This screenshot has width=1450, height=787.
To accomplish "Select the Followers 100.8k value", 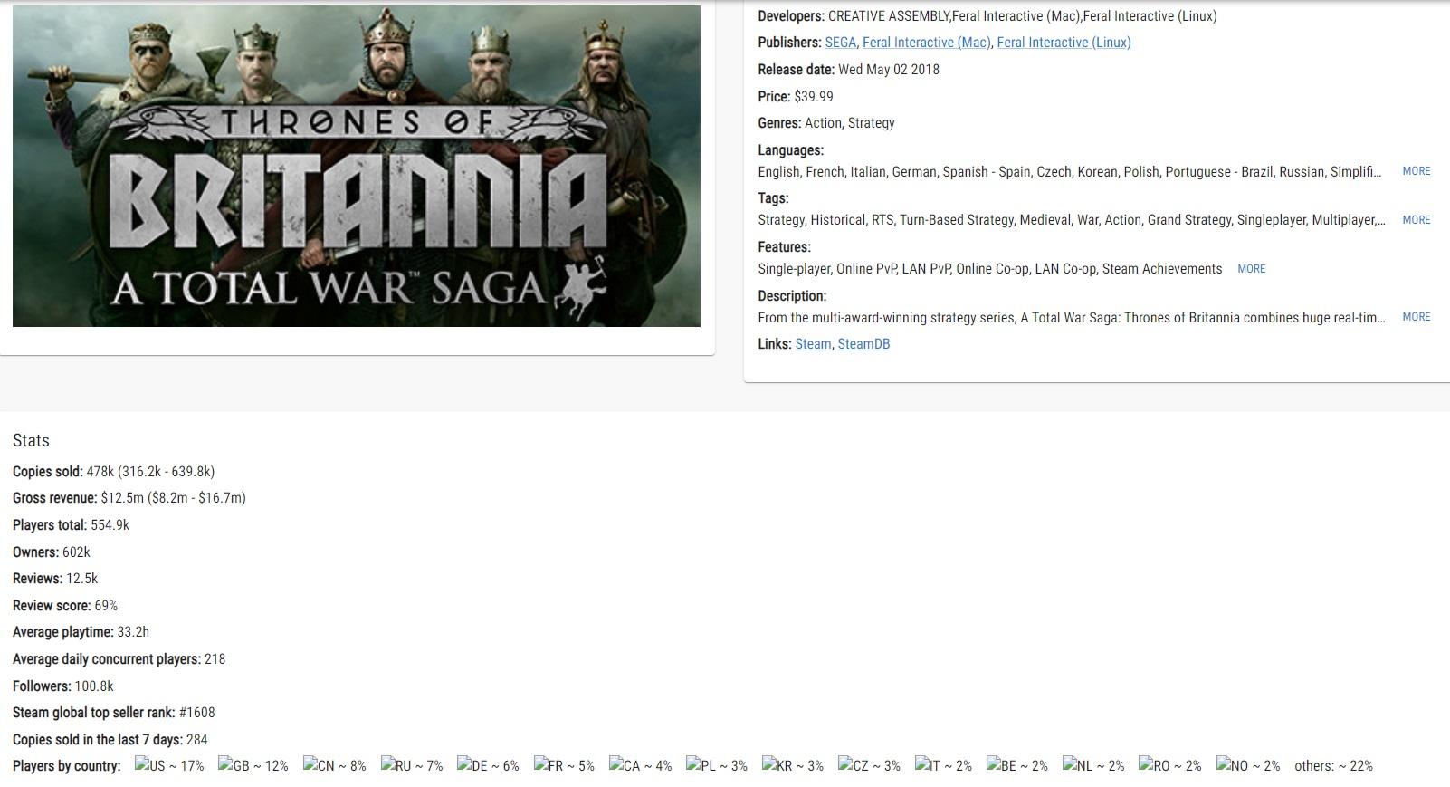I will coord(94,686).
